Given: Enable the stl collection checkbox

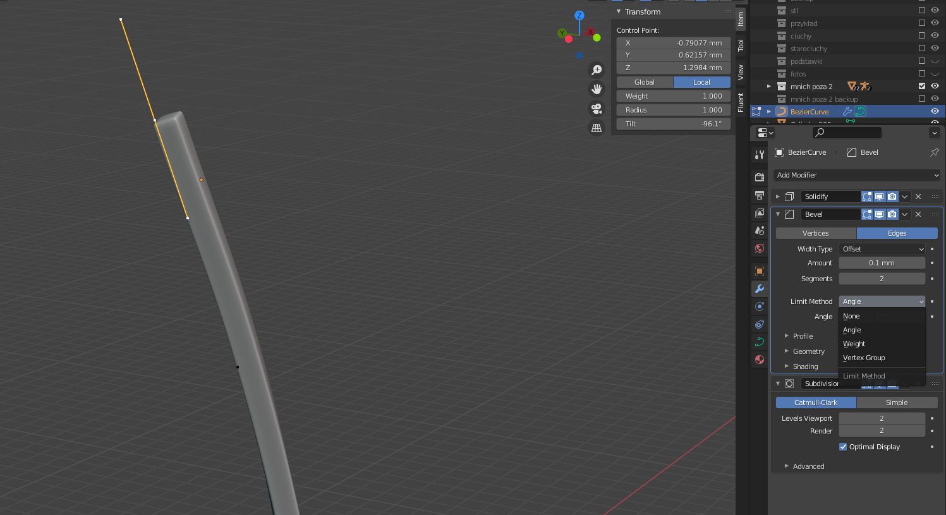Looking at the screenshot, I should 922,11.
